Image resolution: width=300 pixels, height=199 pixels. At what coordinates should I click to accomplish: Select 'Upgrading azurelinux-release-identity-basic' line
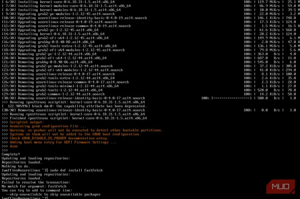click(x=74, y=18)
